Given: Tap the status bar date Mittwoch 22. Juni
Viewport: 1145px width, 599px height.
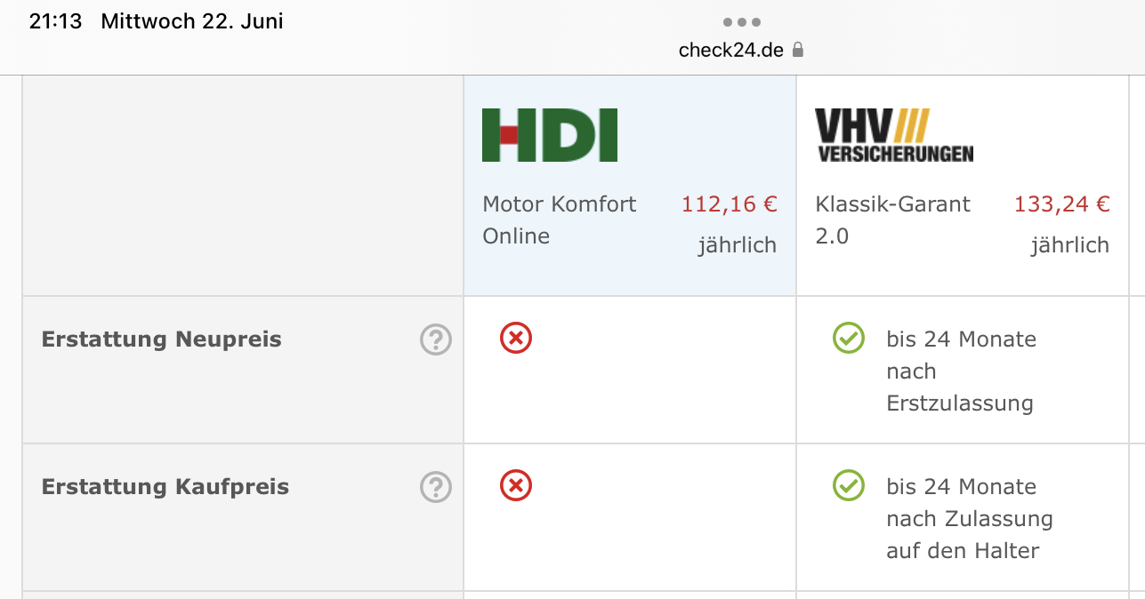Looking at the screenshot, I should coord(192,21).
